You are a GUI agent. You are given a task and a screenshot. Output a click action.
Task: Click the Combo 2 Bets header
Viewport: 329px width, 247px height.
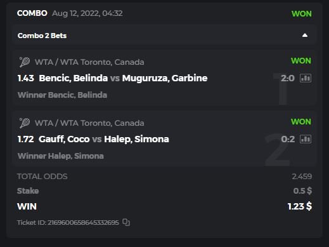[42, 36]
